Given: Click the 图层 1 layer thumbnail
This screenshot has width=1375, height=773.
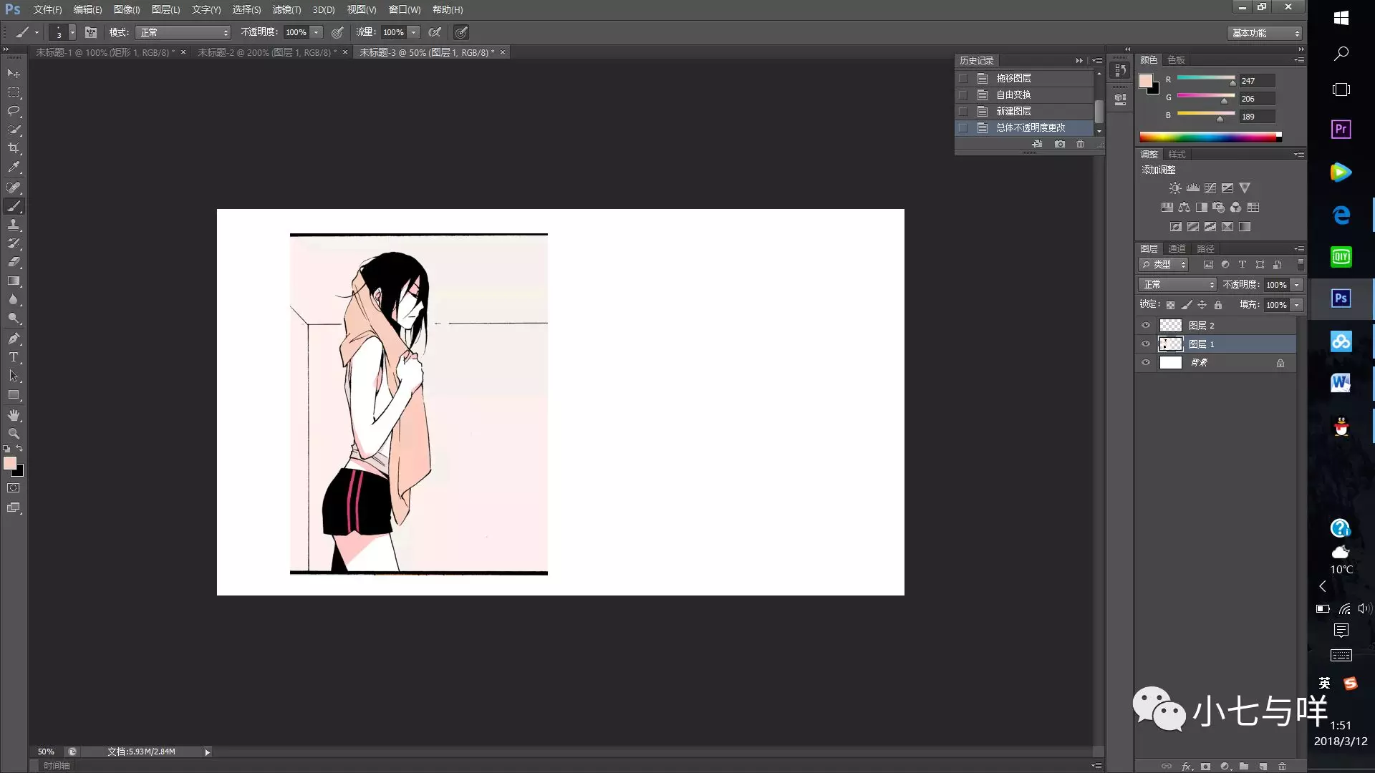Looking at the screenshot, I should 1170,344.
